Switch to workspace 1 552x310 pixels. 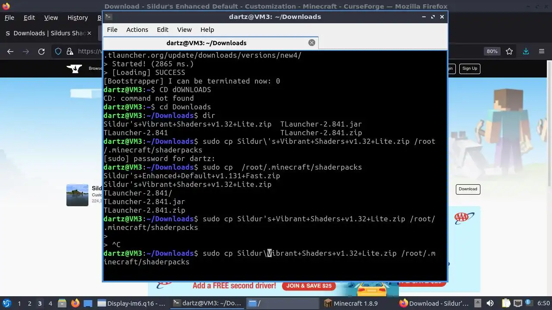click(19, 303)
